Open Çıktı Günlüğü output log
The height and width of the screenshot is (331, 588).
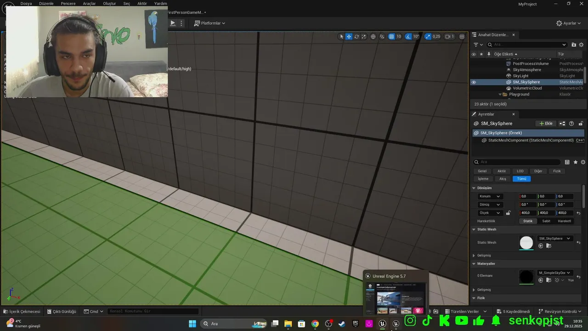(x=62, y=312)
